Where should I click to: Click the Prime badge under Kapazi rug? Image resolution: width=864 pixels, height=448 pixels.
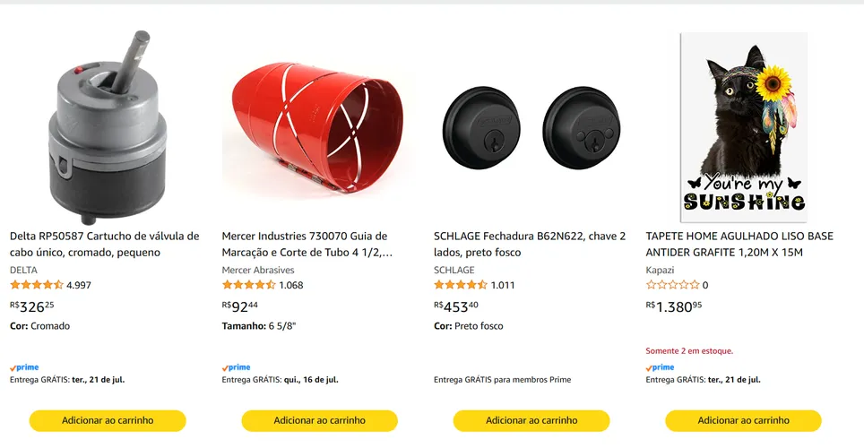pos(661,367)
